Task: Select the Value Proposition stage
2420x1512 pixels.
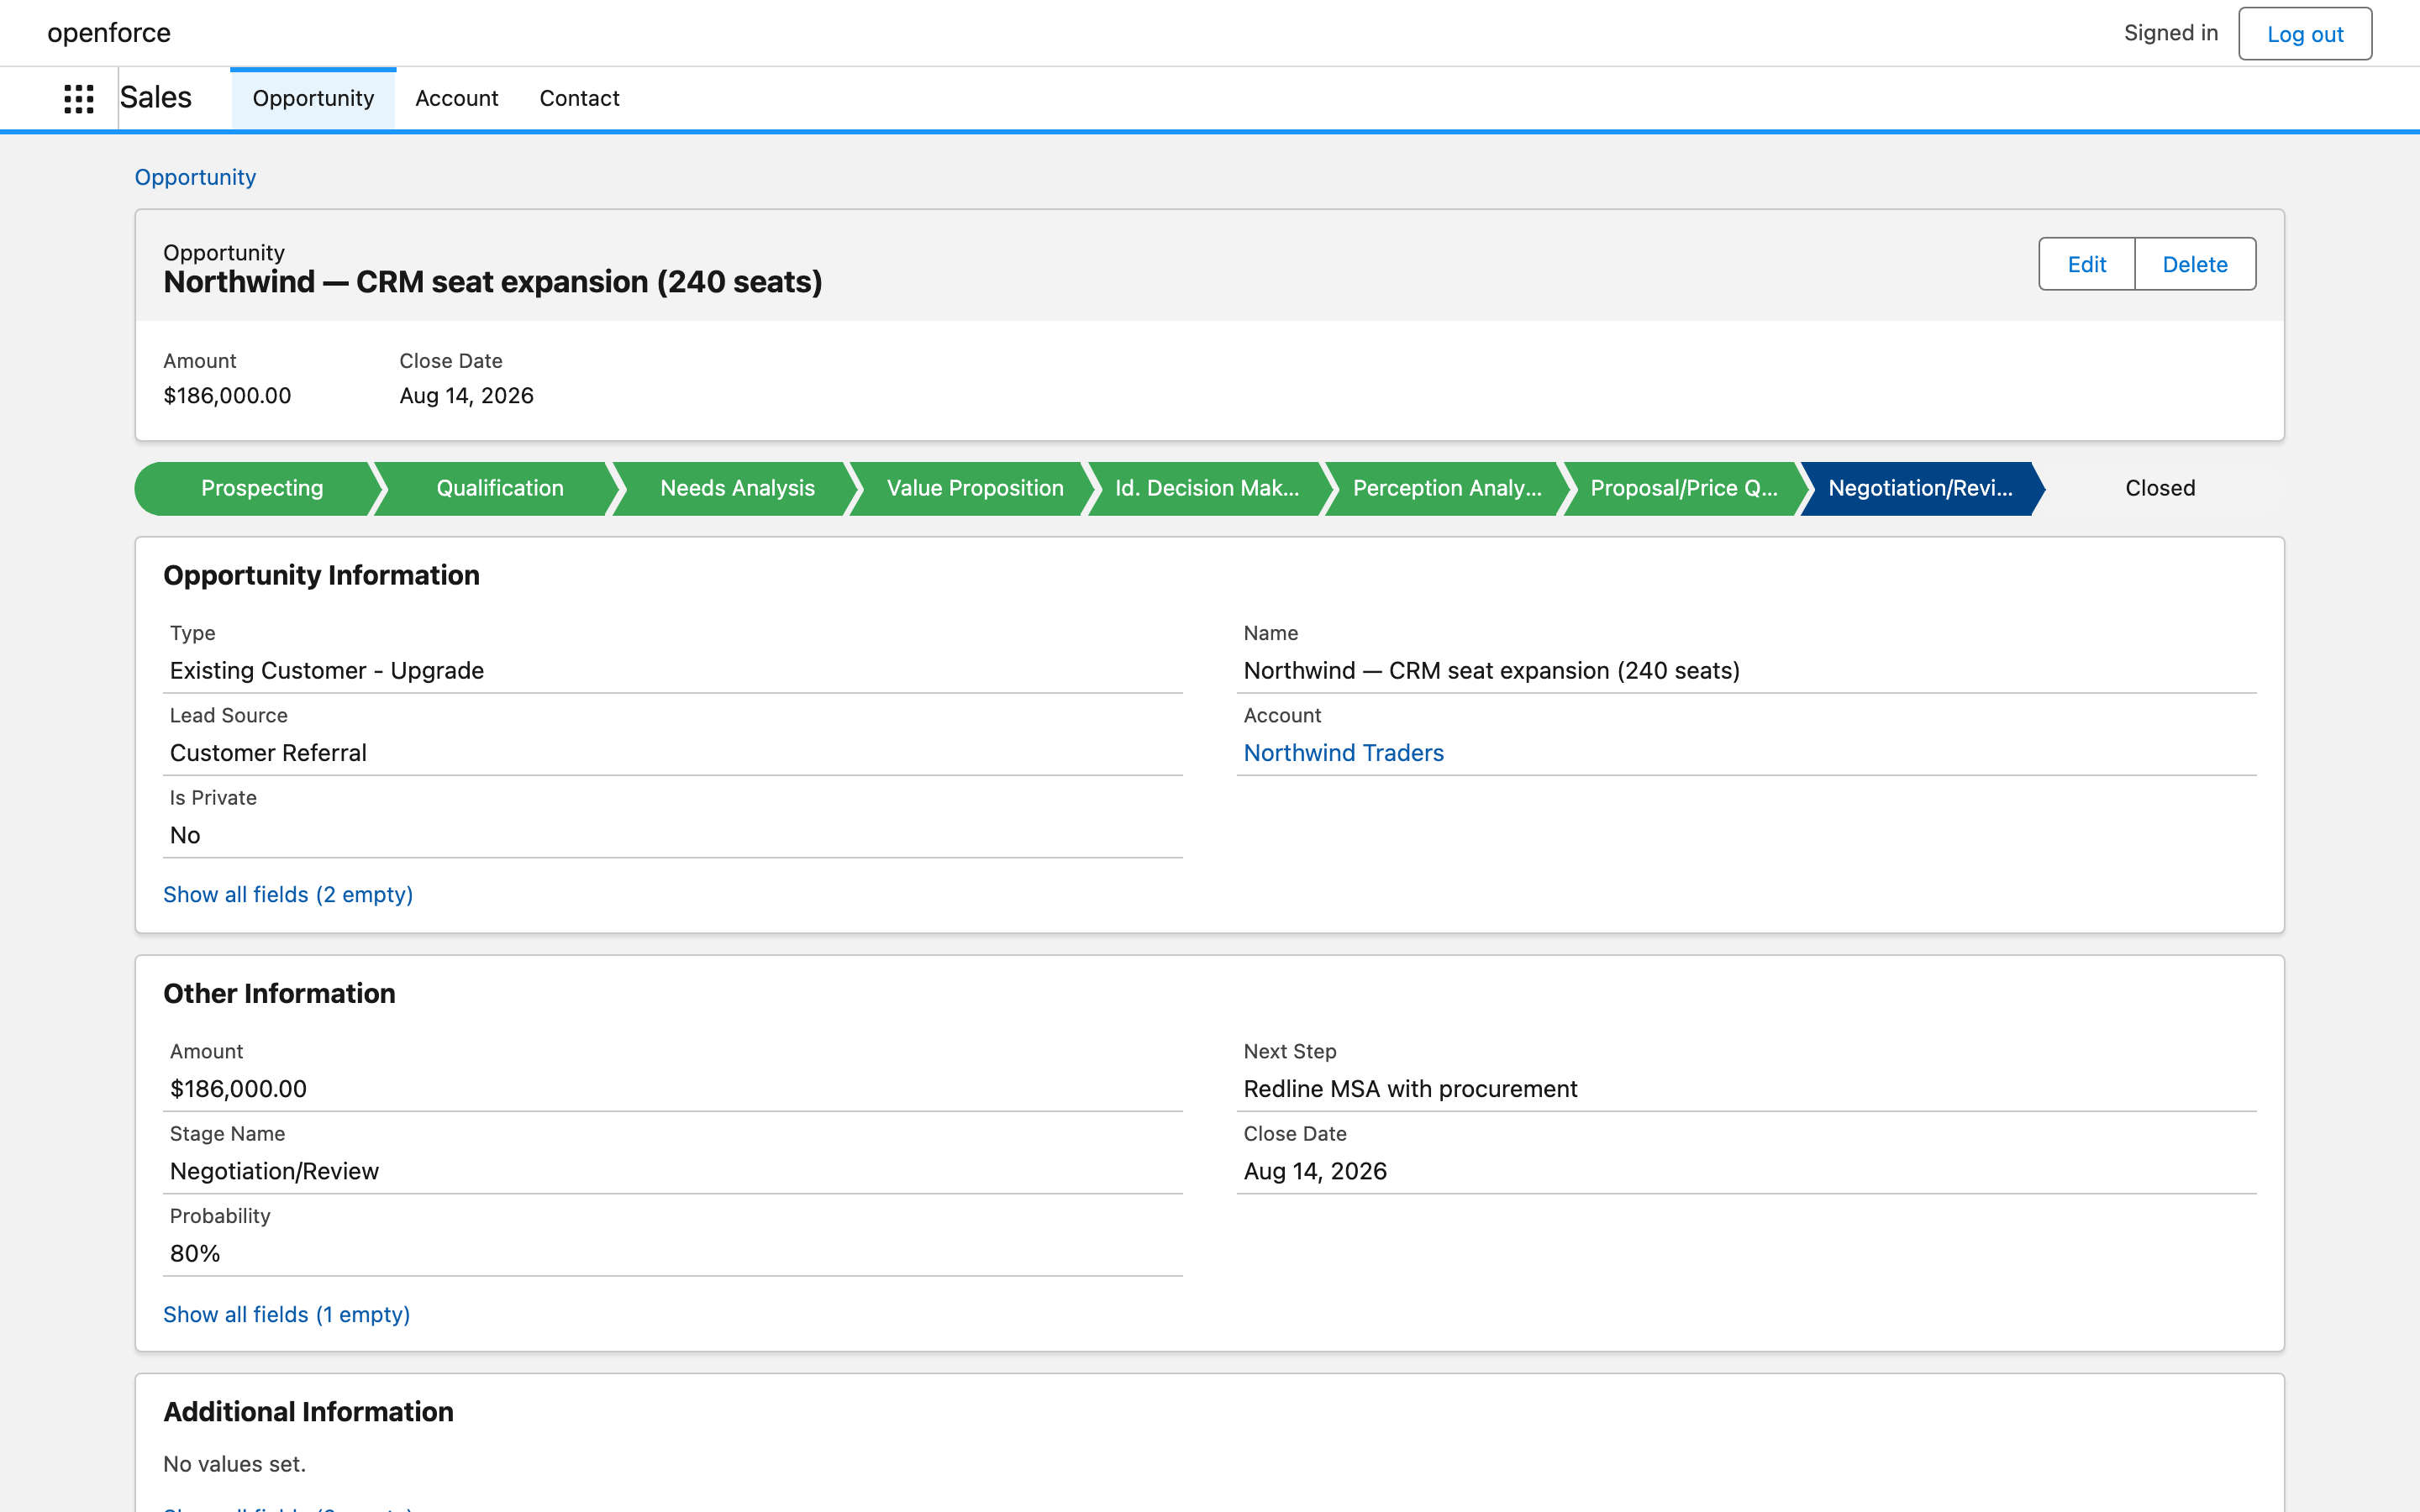Action: coord(975,488)
